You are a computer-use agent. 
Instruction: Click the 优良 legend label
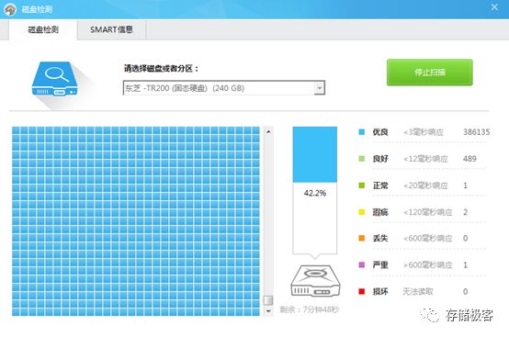coord(380,132)
